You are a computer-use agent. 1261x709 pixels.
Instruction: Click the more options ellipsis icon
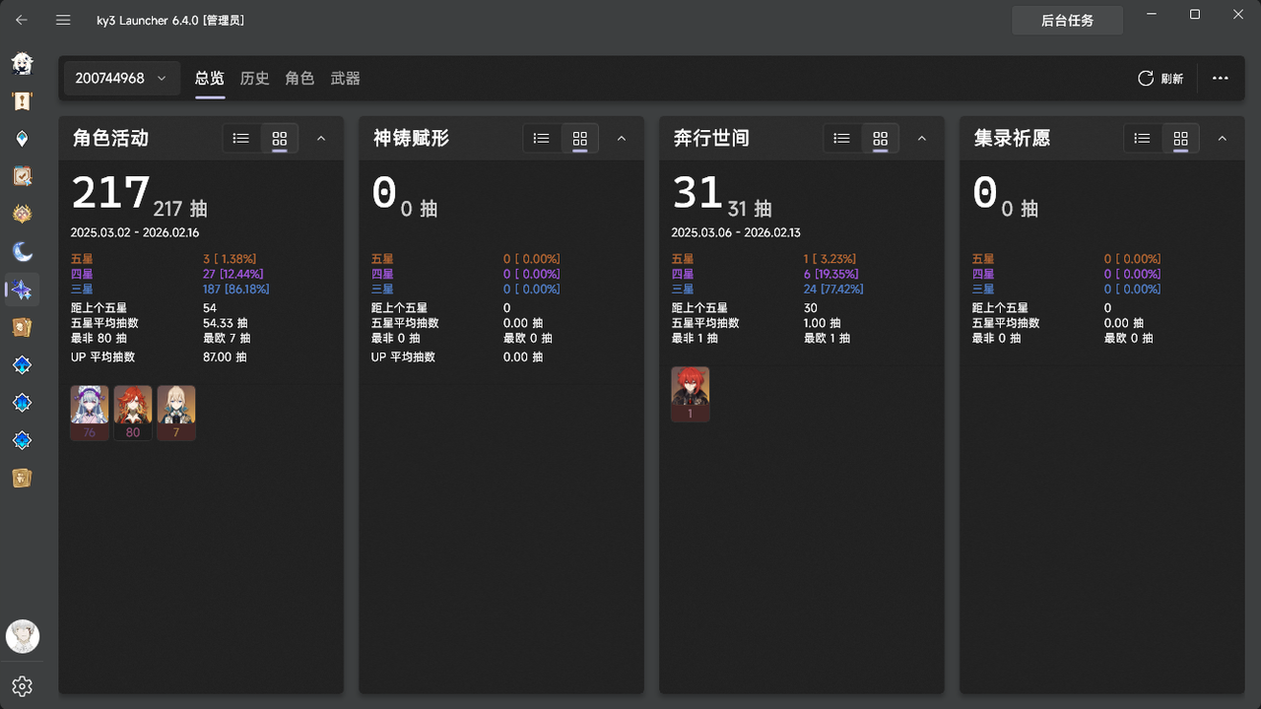coord(1220,78)
